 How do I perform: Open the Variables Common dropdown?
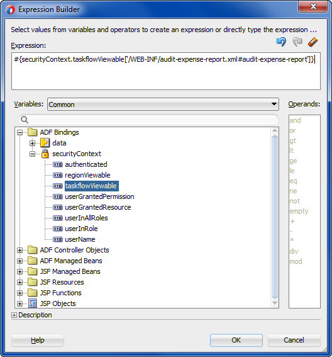point(163,105)
